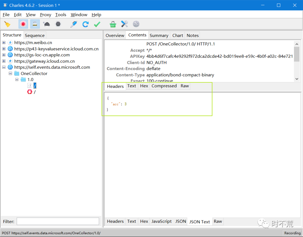Click the 1.0 folder icon
This screenshot has height=237, width=303.
23,80
